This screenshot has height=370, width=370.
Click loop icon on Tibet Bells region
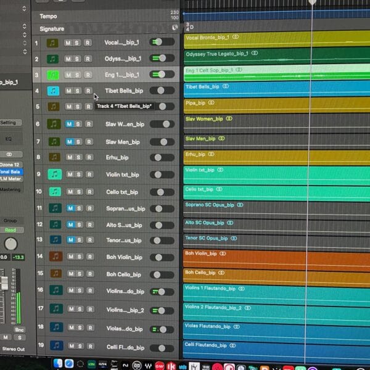(x=226, y=86)
